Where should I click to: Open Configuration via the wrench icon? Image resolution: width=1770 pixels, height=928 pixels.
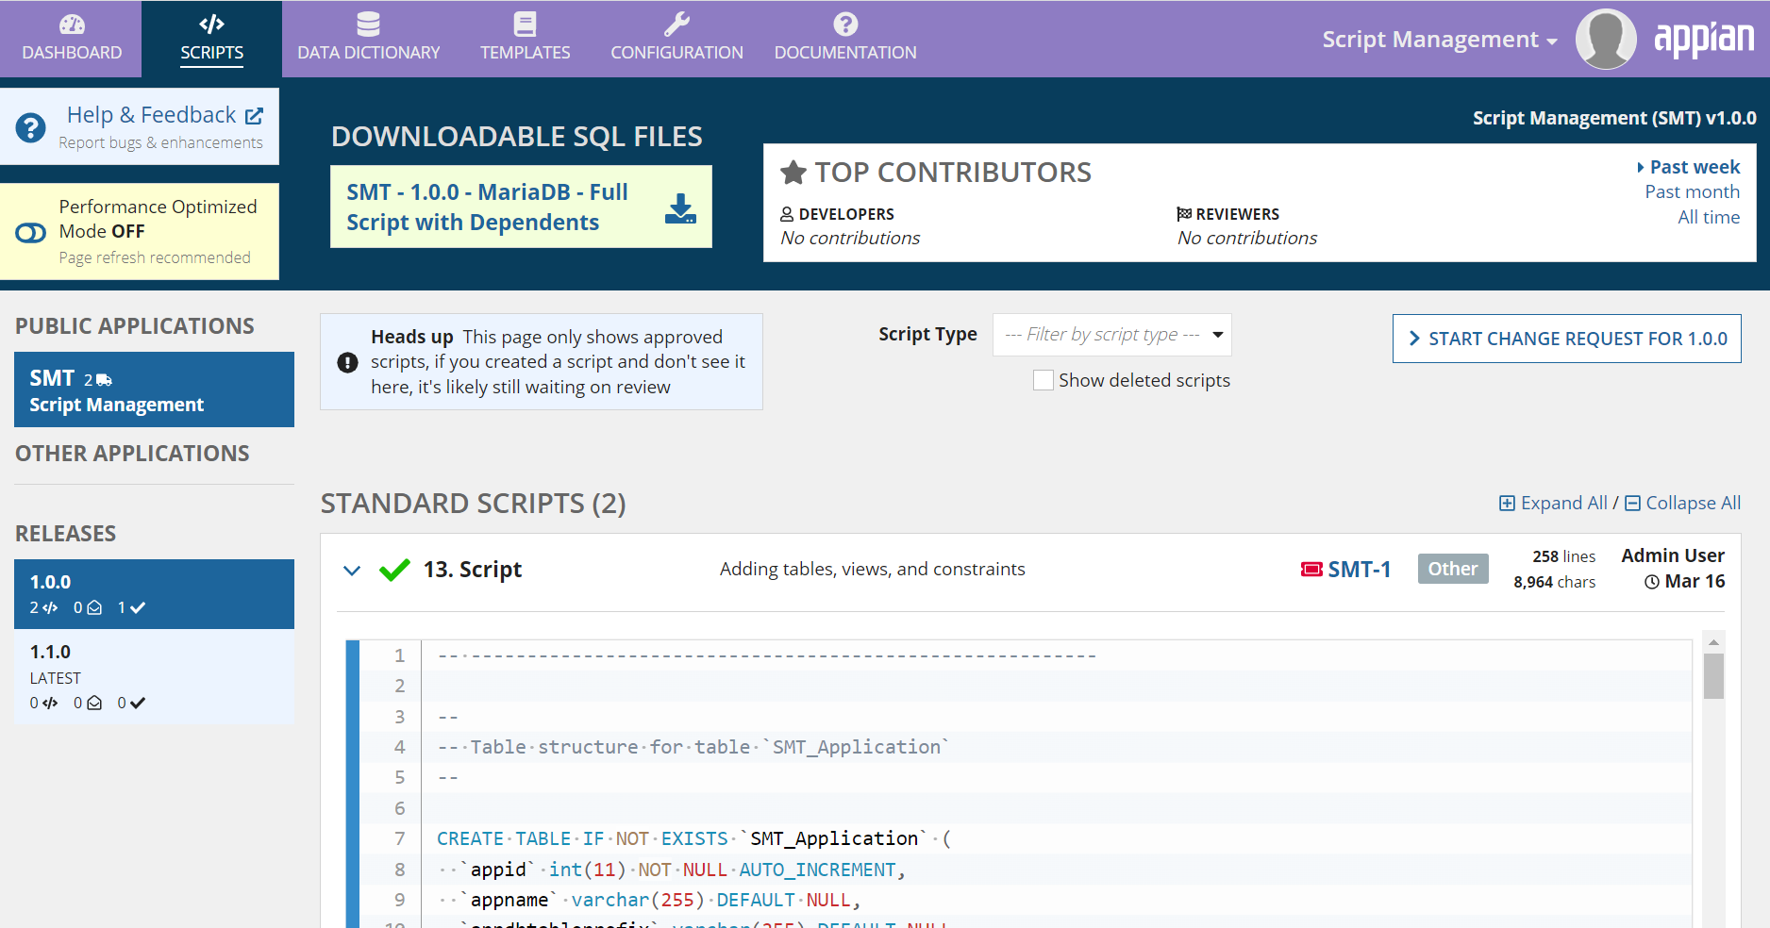[676, 25]
